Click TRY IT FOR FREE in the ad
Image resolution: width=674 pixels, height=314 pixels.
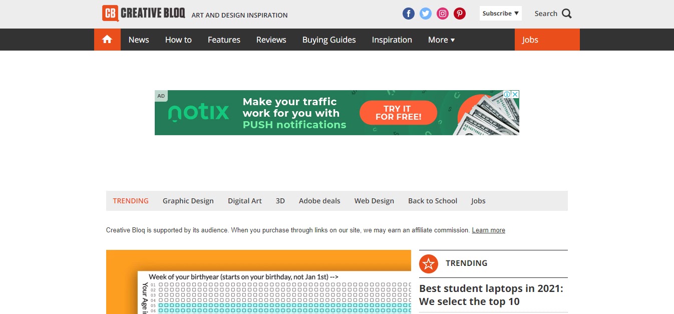click(398, 112)
